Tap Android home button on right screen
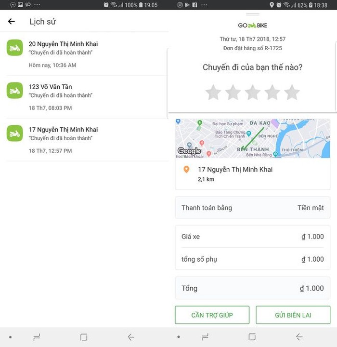This screenshot has width=337, height=347. (x=252, y=337)
